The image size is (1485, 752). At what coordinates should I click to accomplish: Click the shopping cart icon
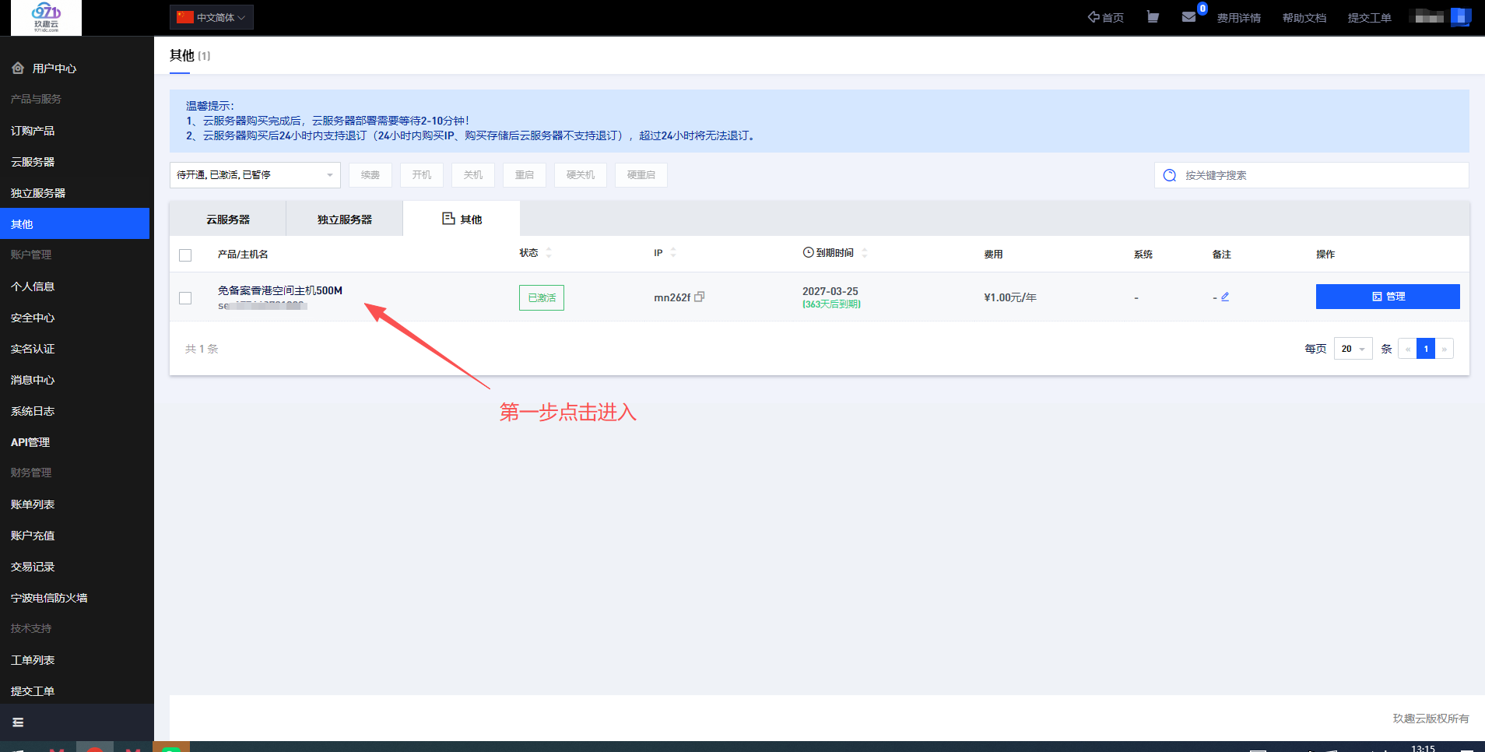(x=1153, y=17)
